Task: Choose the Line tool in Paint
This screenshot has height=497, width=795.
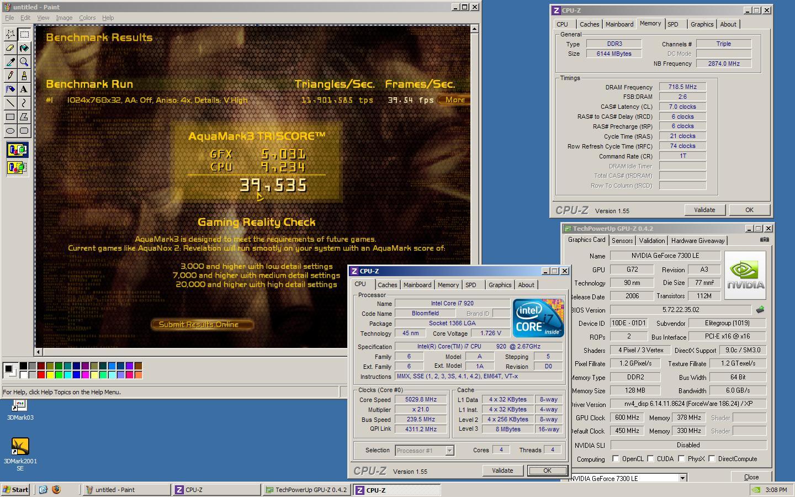Action: click(10, 103)
